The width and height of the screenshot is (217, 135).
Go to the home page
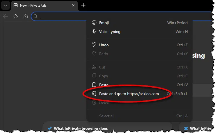click(x=26, y=16)
